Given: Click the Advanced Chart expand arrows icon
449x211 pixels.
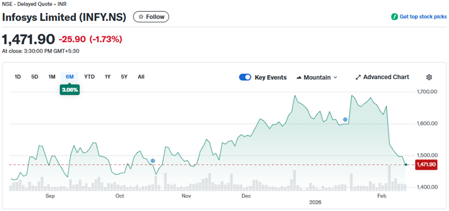Looking at the screenshot, I should tap(358, 77).
